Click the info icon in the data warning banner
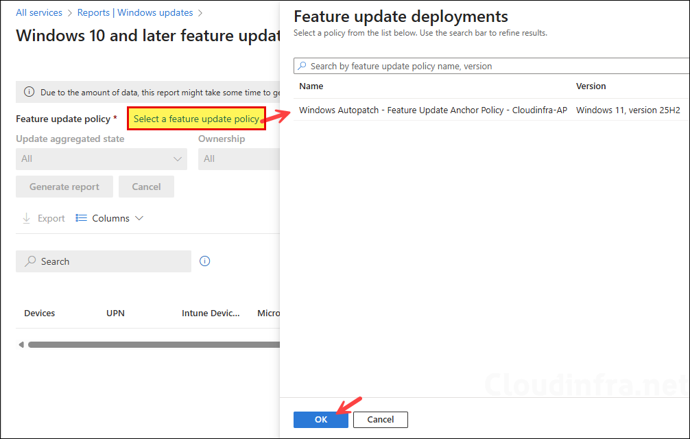Image resolution: width=690 pixels, height=439 pixels. (x=28, y=92)
